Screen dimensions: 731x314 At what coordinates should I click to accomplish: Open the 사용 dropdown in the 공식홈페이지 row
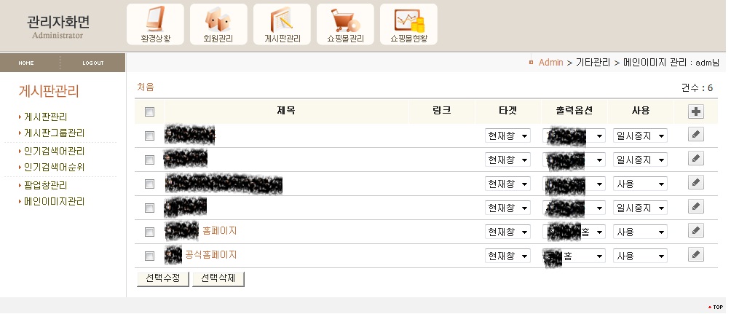coord(640,256)
